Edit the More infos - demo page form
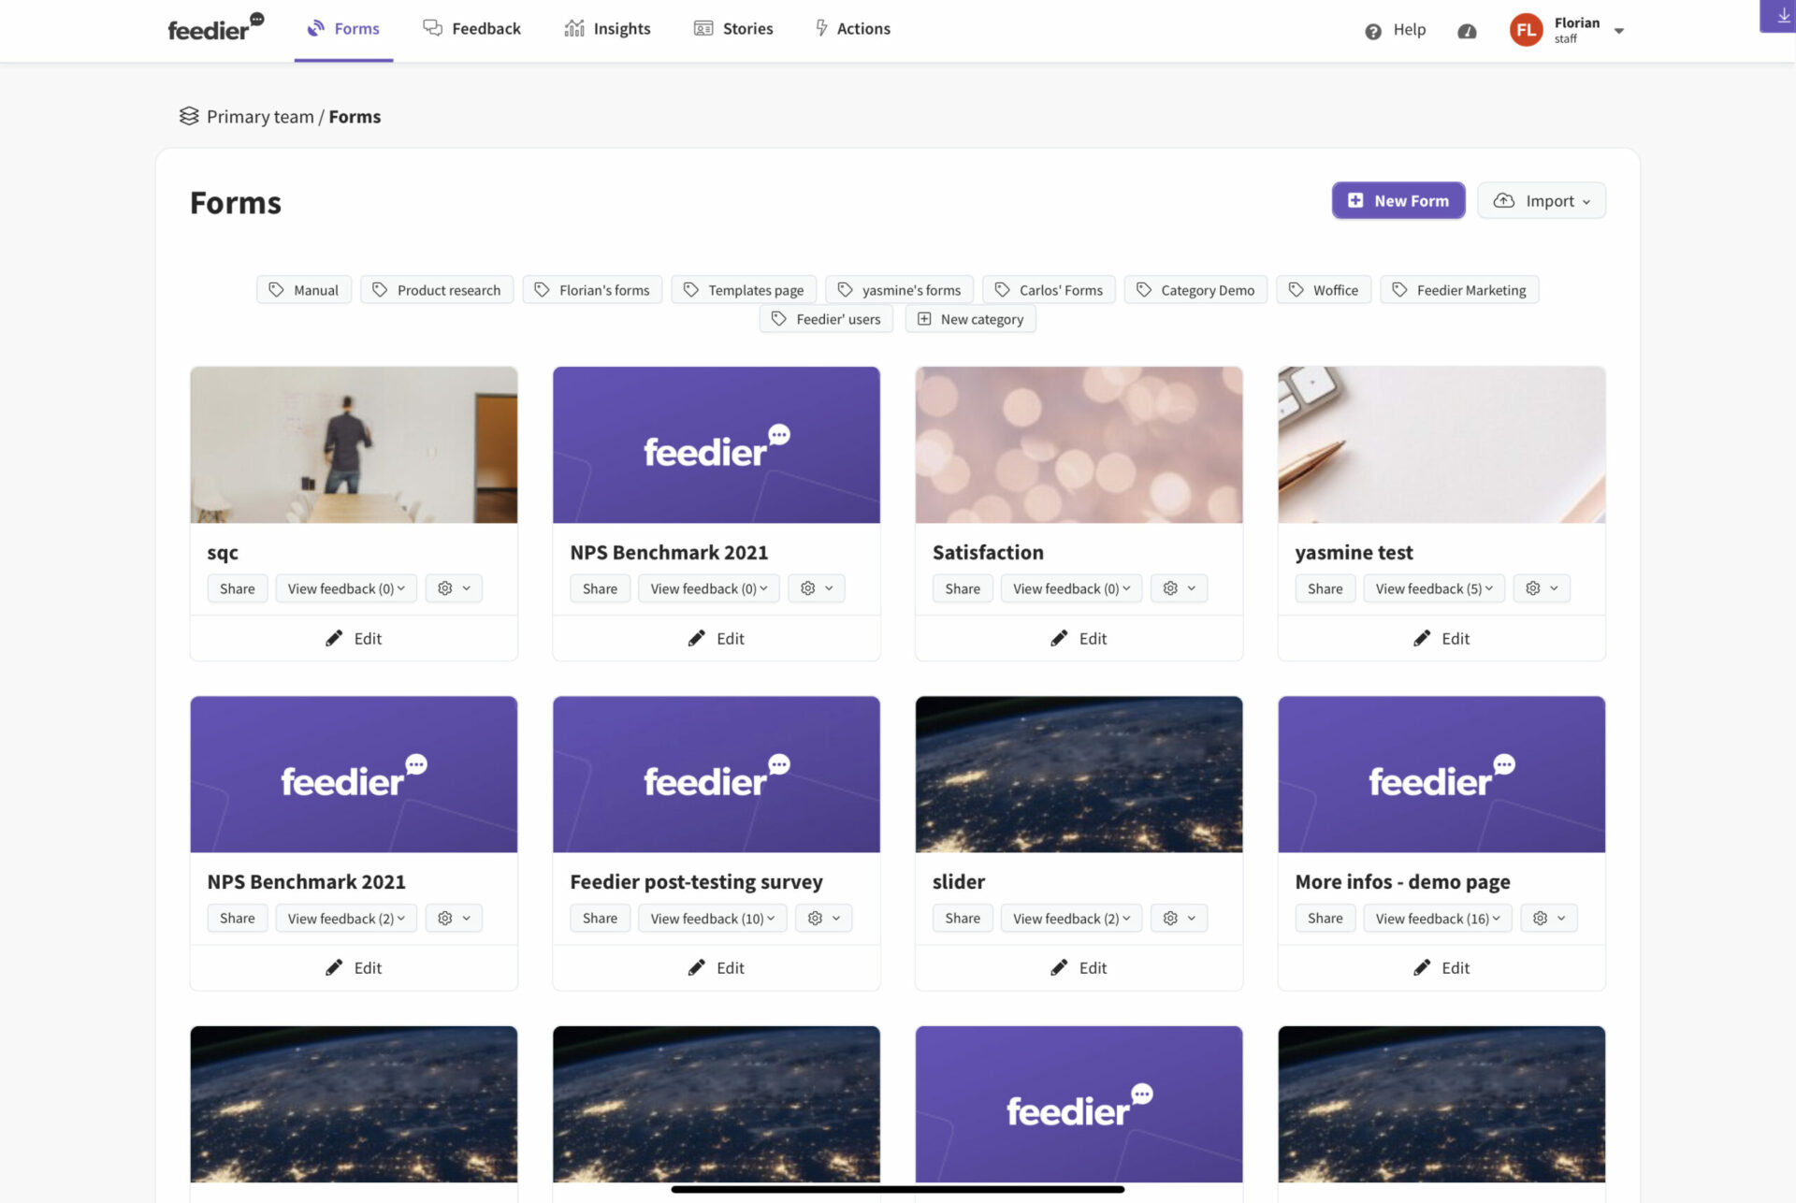Viewport: 1796px width, 1203px height. (1441, 967)
